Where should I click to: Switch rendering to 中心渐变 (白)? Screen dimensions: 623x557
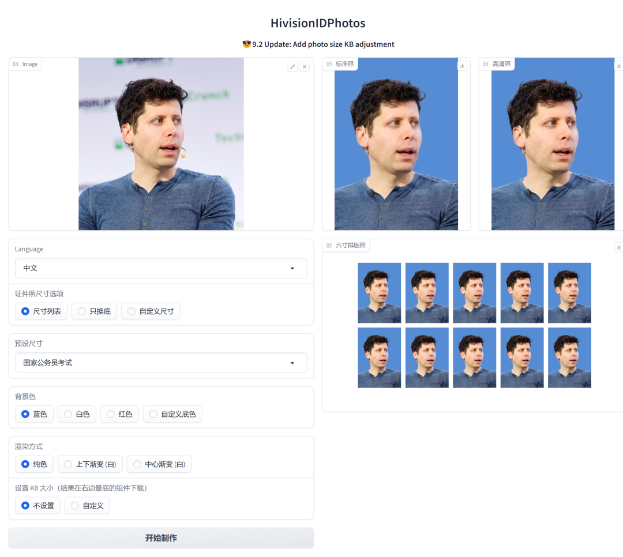(x=159, y=464)
